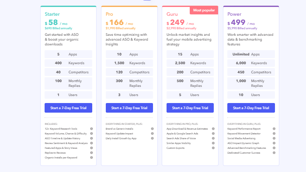Open info icon for Featured Apps & Story Views
This screenshot has width=306, height=172.
[x=91, y=148]
